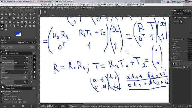
Task: Reset the Сила value to default
Action: click(x=31, y=82)
